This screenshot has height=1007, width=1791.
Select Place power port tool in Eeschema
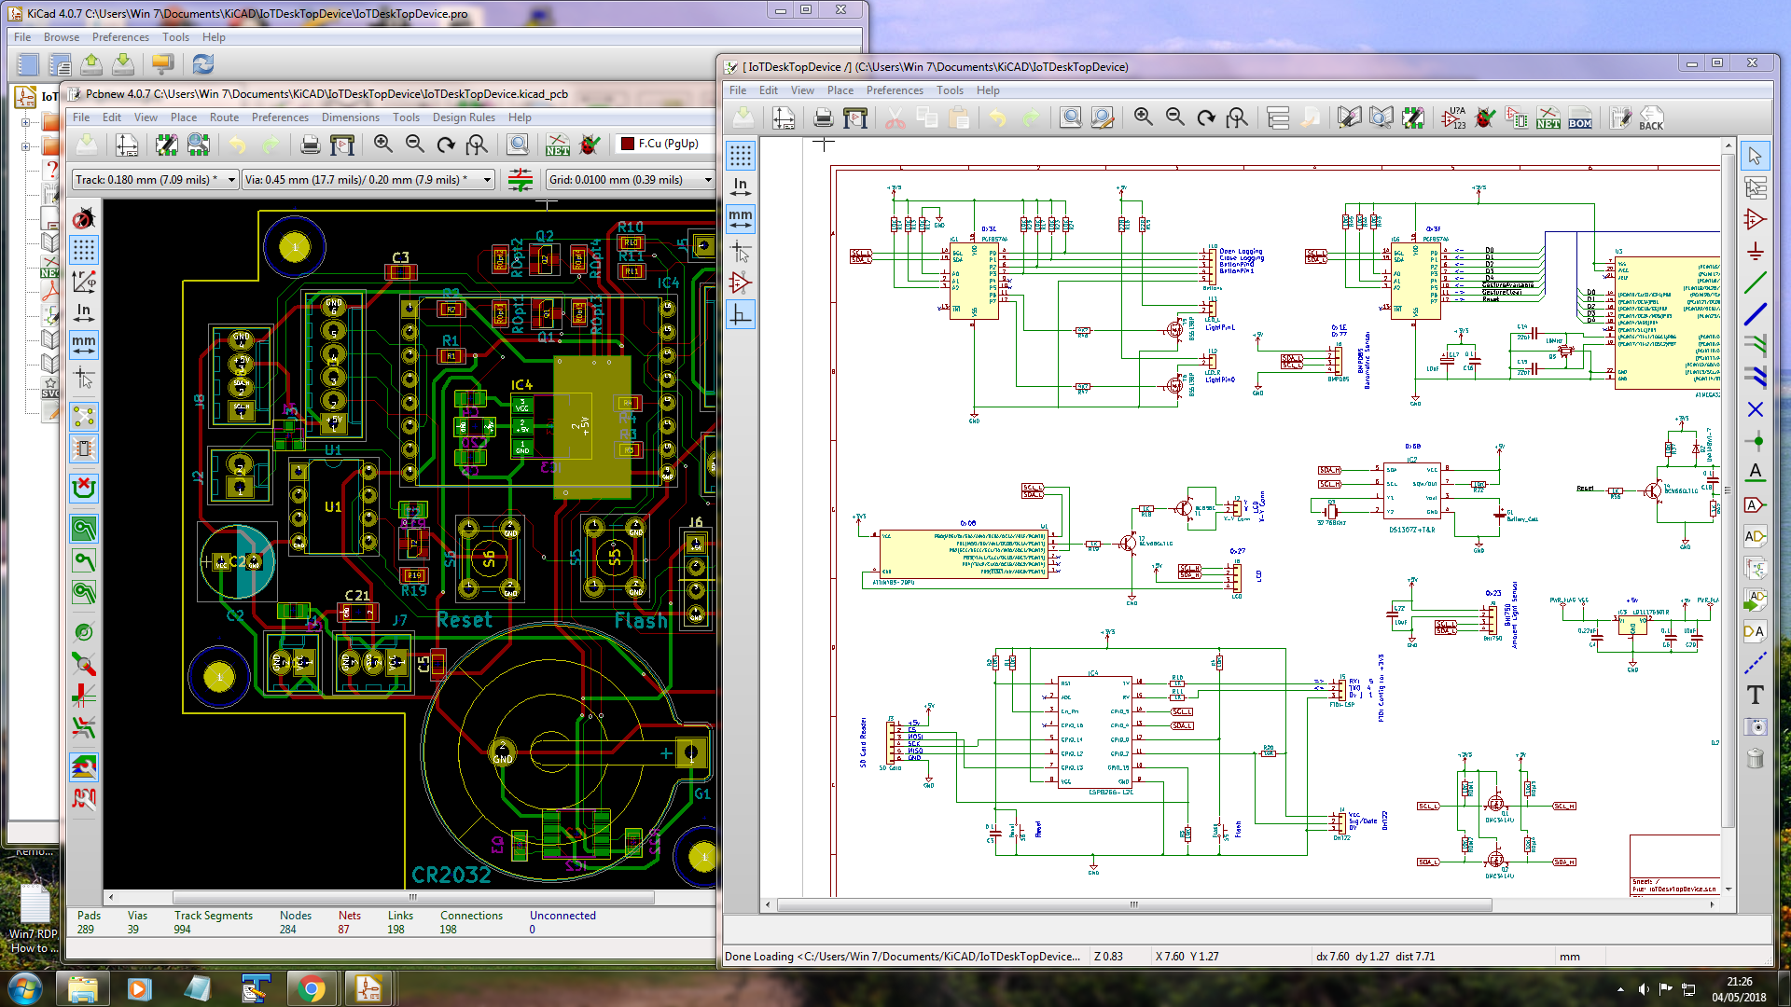pos(1755,251)
